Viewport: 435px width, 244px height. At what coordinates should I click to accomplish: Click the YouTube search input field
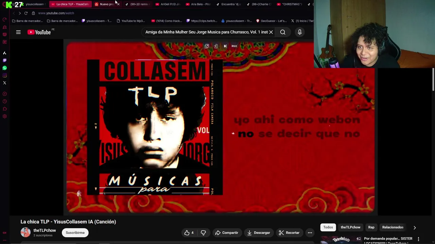click(x=206, y=32)
